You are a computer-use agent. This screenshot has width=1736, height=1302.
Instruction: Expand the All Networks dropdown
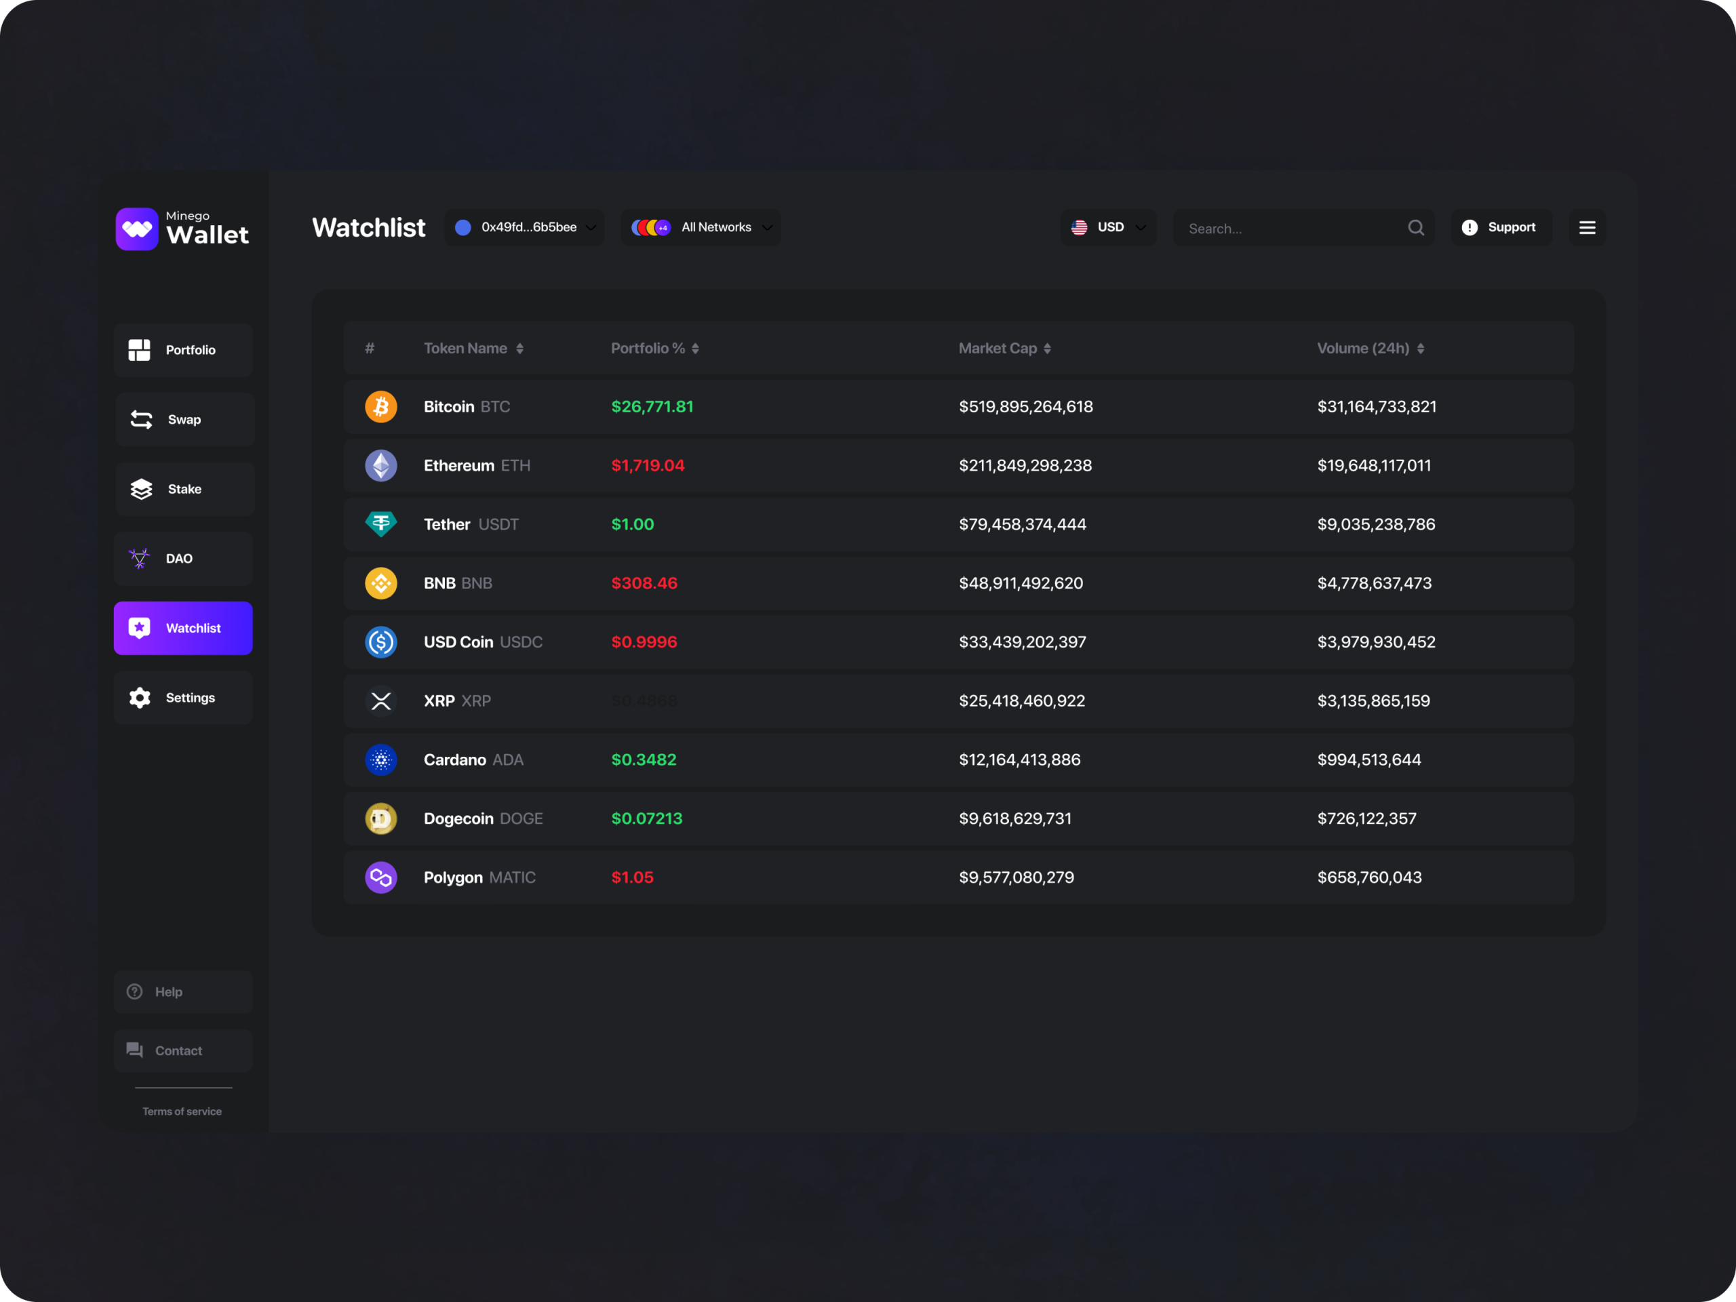[701, 228]
